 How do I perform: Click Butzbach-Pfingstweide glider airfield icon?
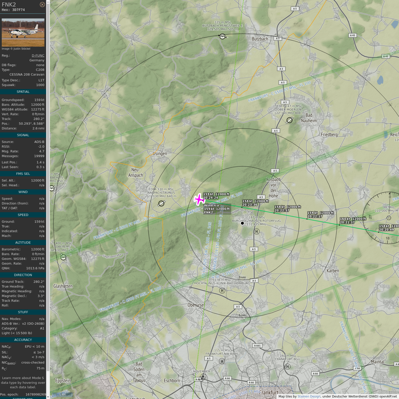click(222, 36)
